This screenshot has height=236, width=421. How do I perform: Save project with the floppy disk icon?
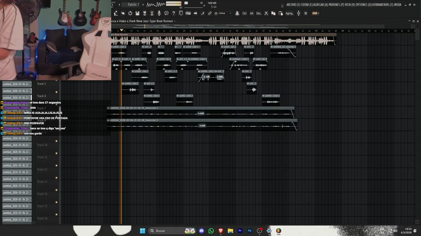tap(137, 13)
